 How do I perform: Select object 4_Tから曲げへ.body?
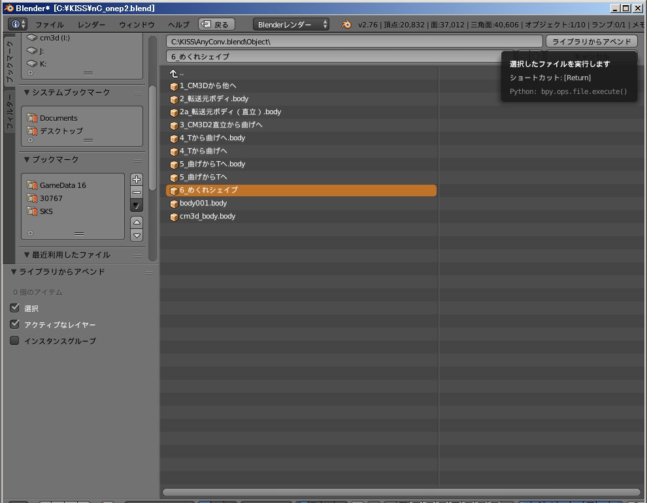[301, 138]
